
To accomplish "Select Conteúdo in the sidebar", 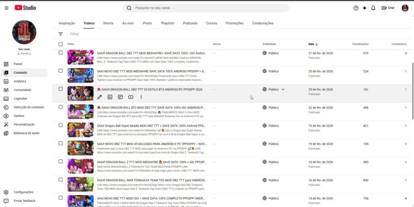I will 24,73.
